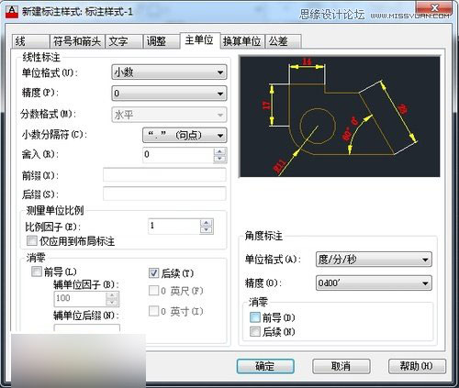Open the linear 精度 dropdown showing 0
Viewport: 459px width, 388px height.
pyautogui.click(x=169, y=94)
